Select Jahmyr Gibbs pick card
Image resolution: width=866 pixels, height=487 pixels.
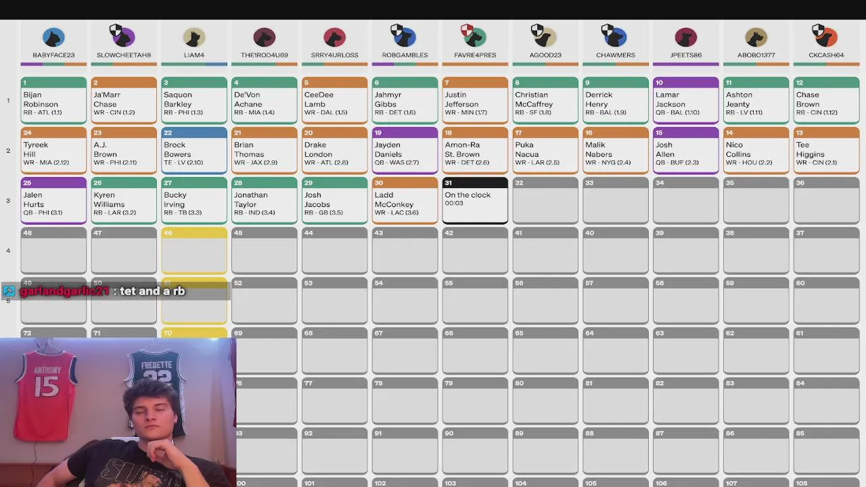point(405,100)
